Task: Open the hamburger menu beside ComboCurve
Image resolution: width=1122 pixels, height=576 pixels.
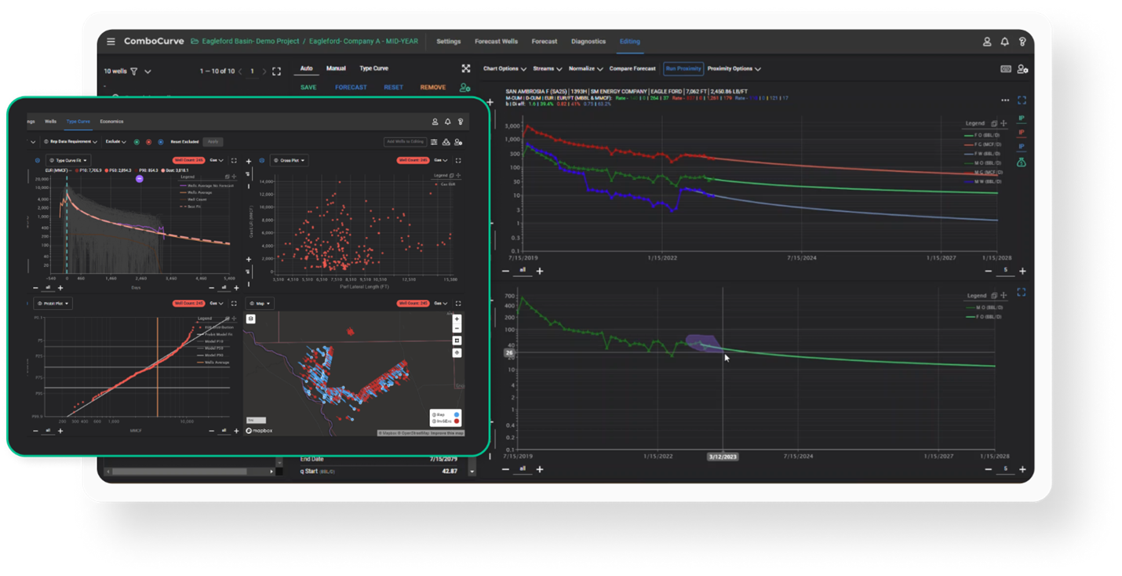Action: 111,42
